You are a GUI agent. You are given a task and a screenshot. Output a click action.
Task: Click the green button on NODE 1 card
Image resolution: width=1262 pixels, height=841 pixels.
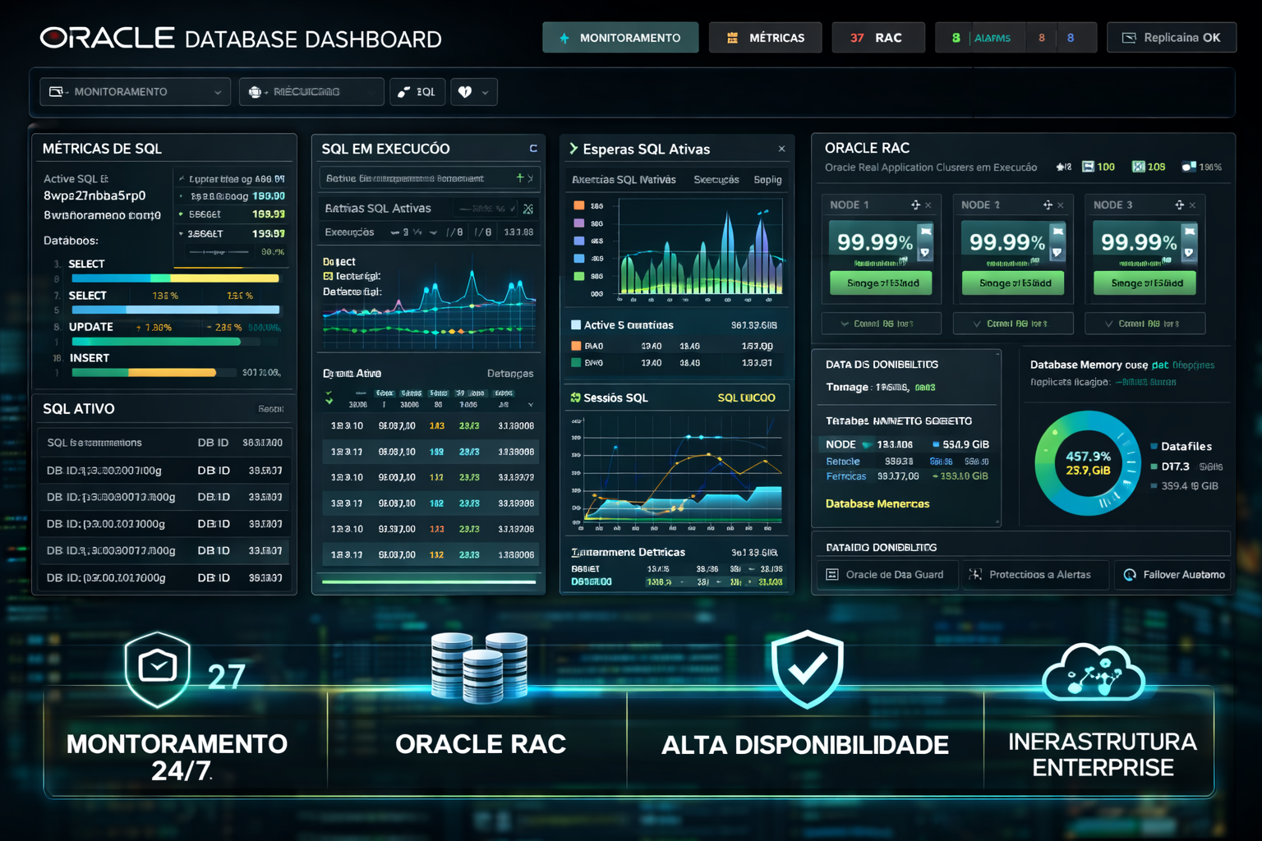click(x=881, y=283)
